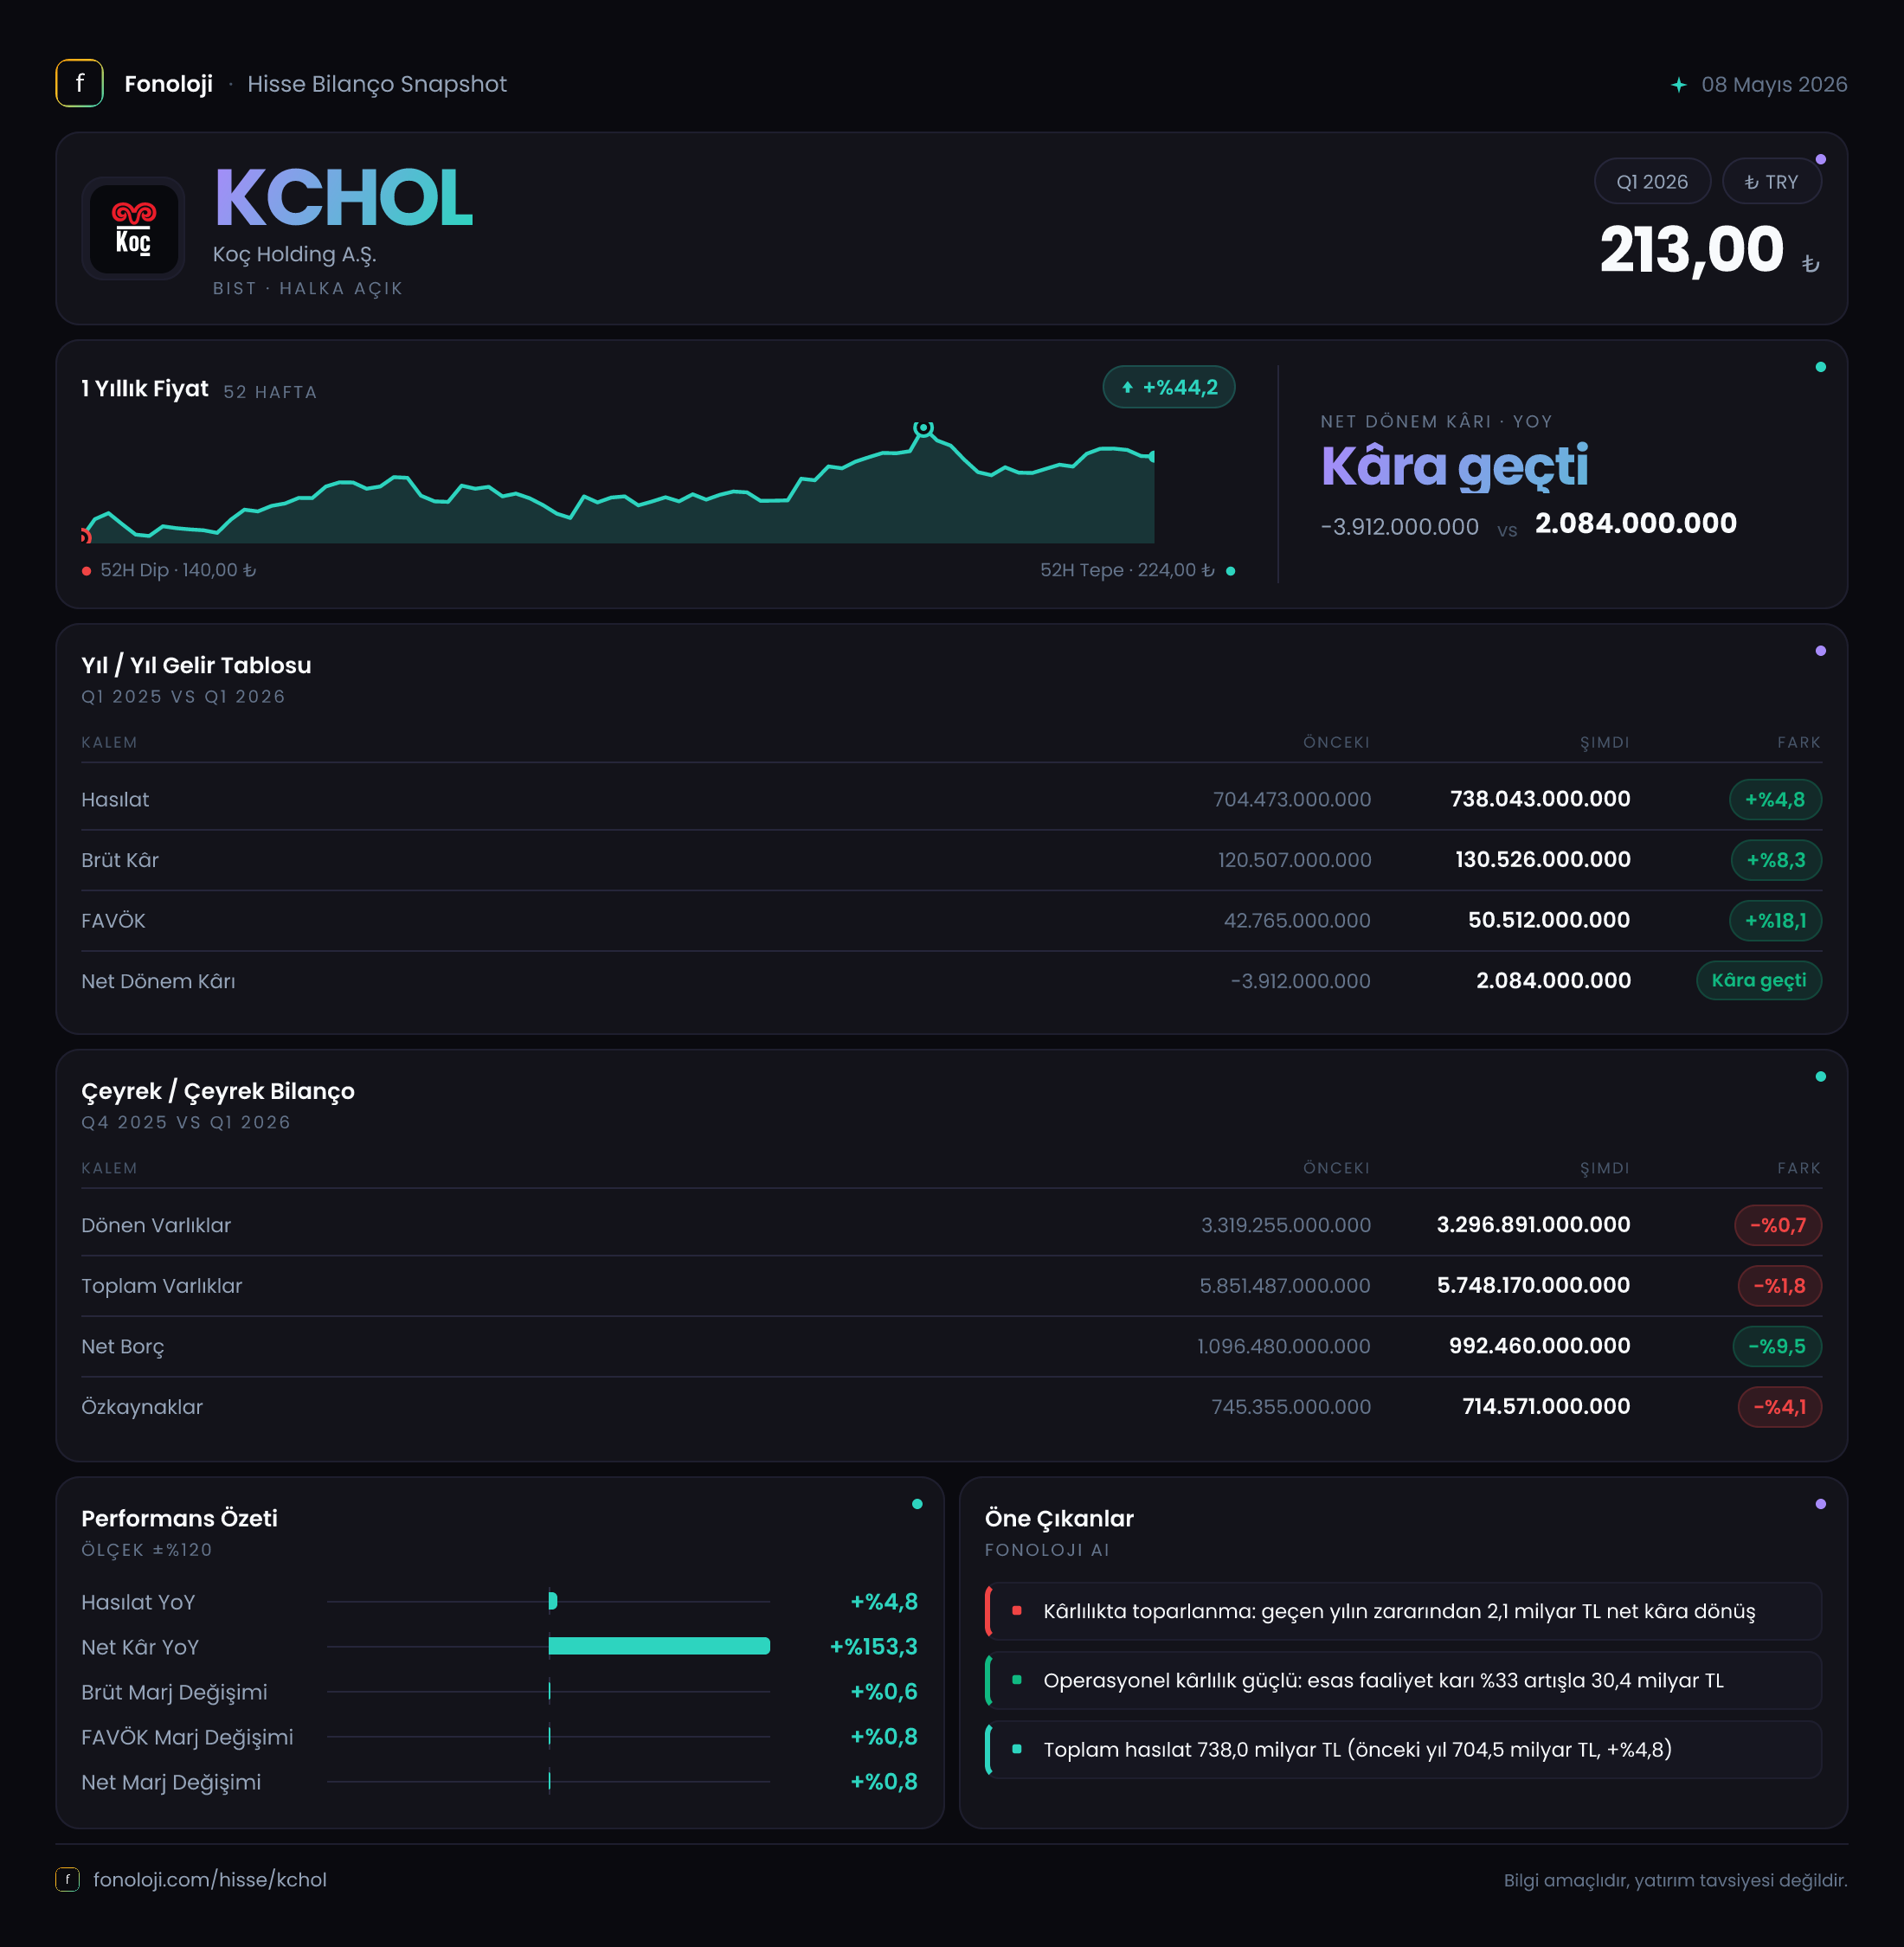Click the "52H Tepe · 224,00 ₺" label

pos(1127,570)
